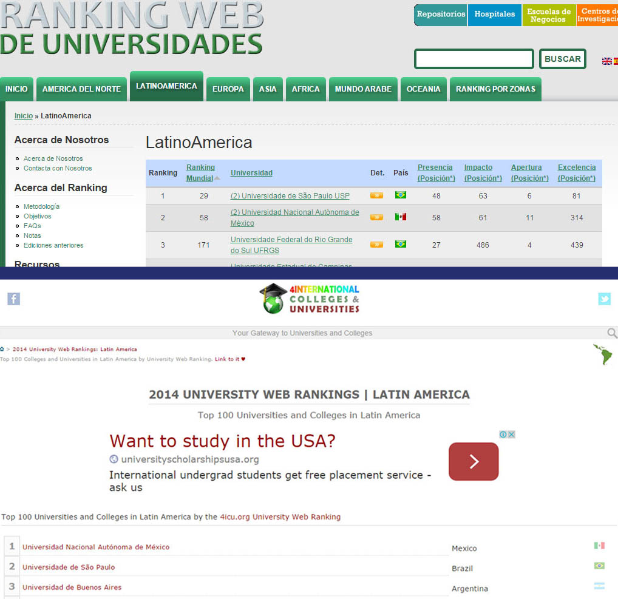This screenshot has width=618, height=599.
Task: Open the AdChoices icon on the advertisement
Action: (503, 435)
